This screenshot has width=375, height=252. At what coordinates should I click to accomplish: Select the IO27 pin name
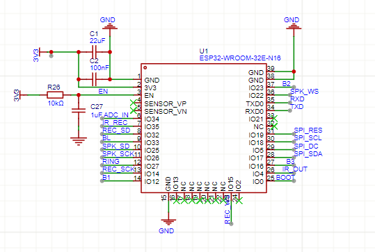[x=152, y=166]
